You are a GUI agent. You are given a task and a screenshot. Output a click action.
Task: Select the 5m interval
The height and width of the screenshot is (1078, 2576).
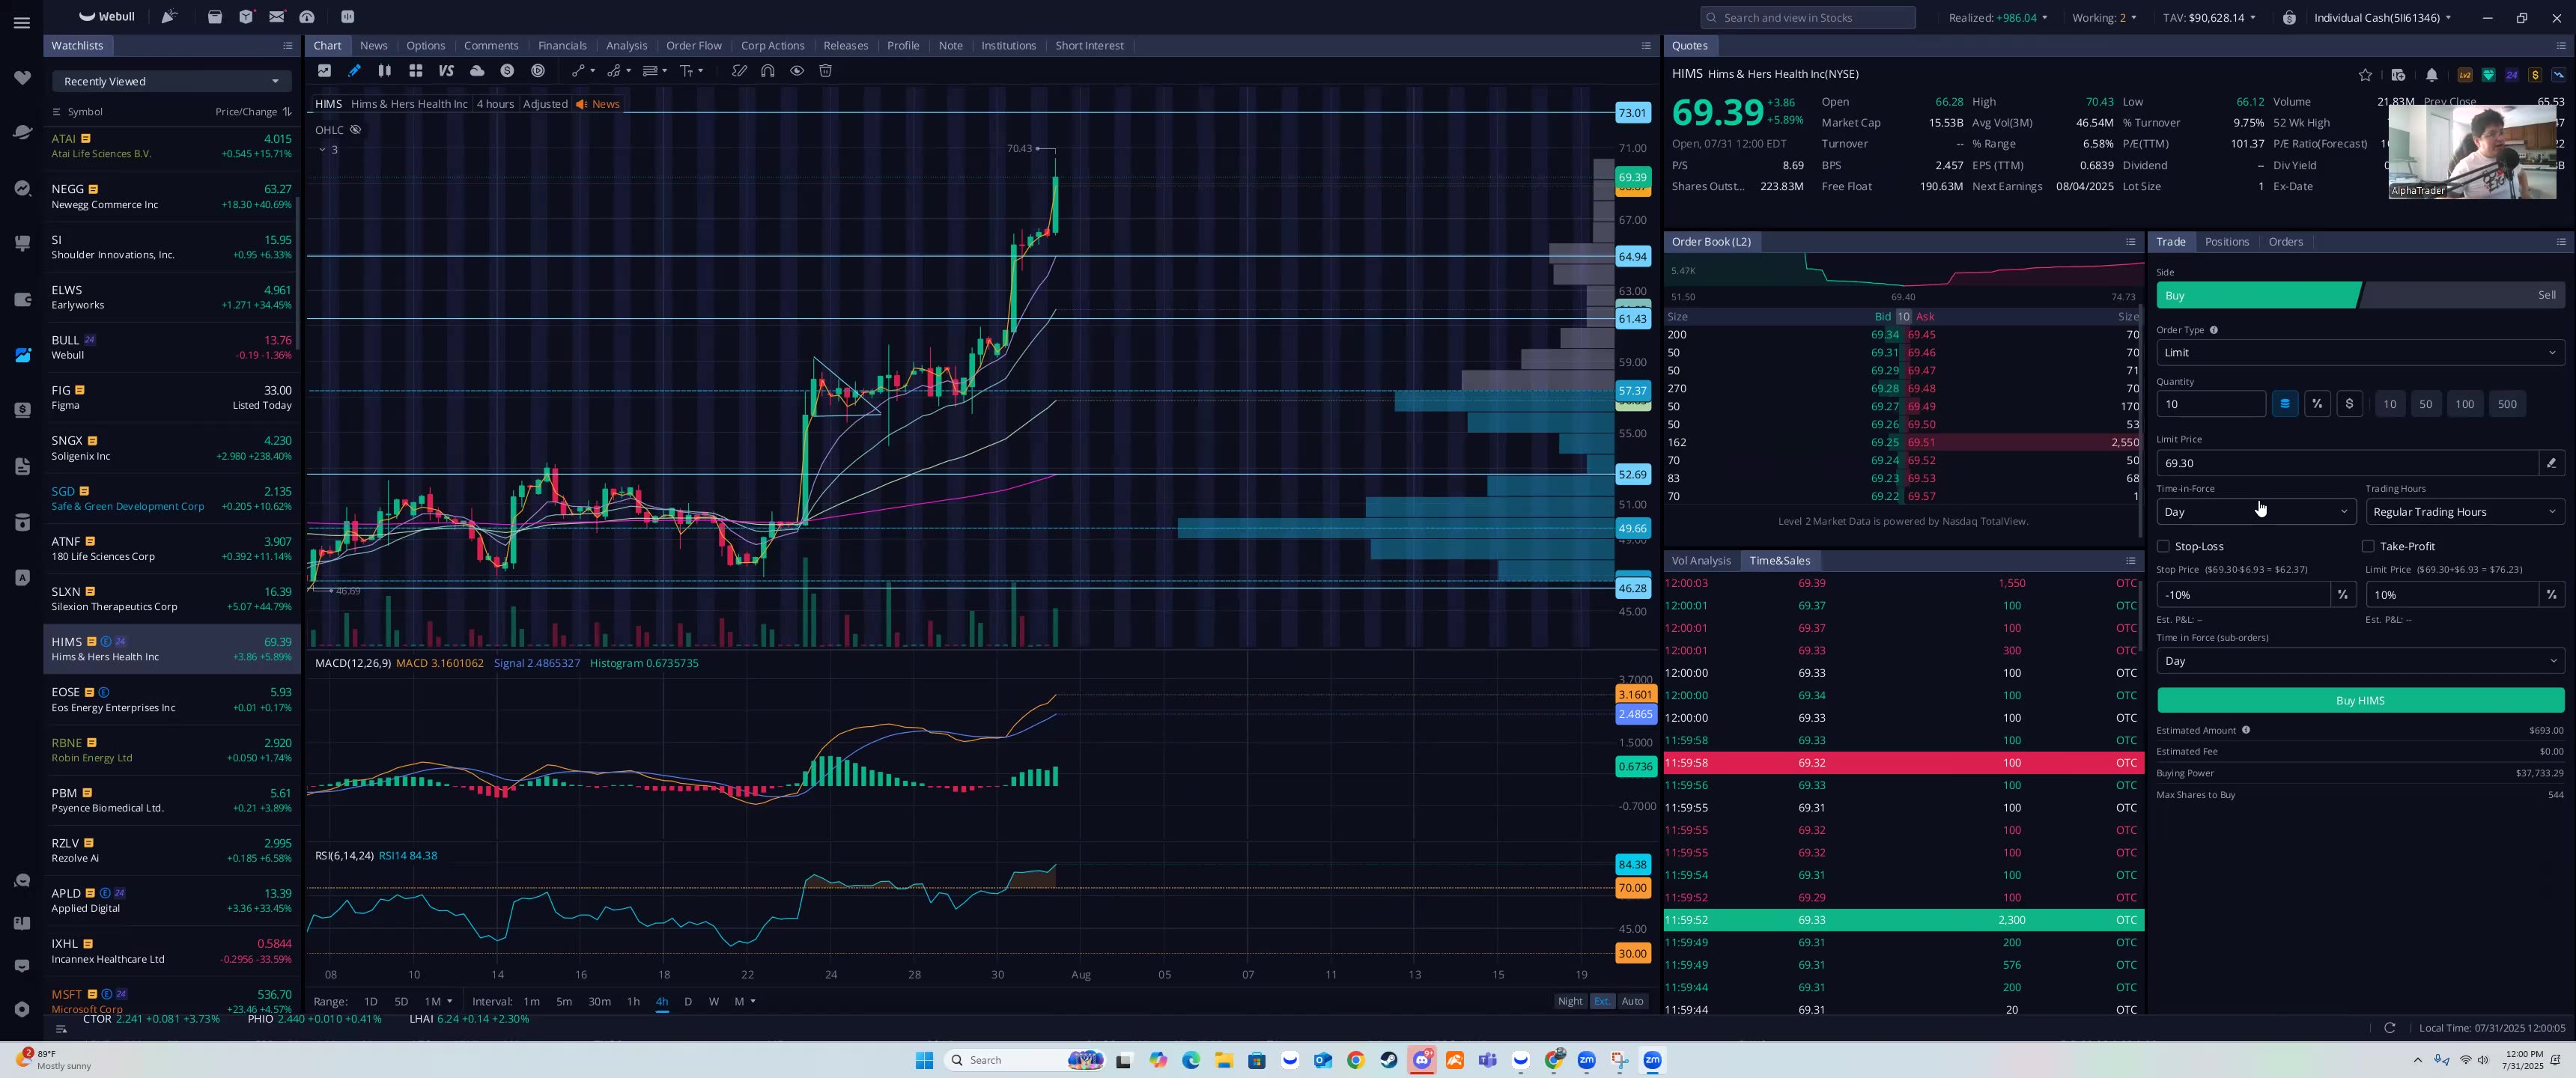564,1001
